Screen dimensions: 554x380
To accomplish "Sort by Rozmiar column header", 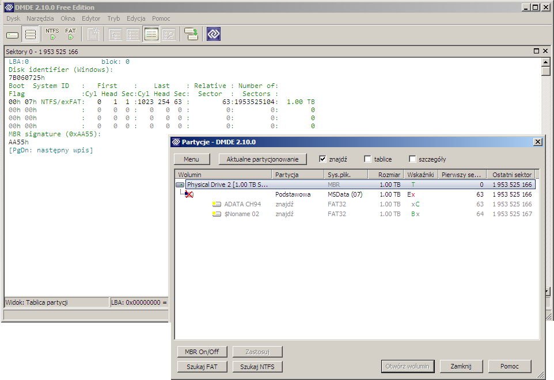I will pos(386,174).
